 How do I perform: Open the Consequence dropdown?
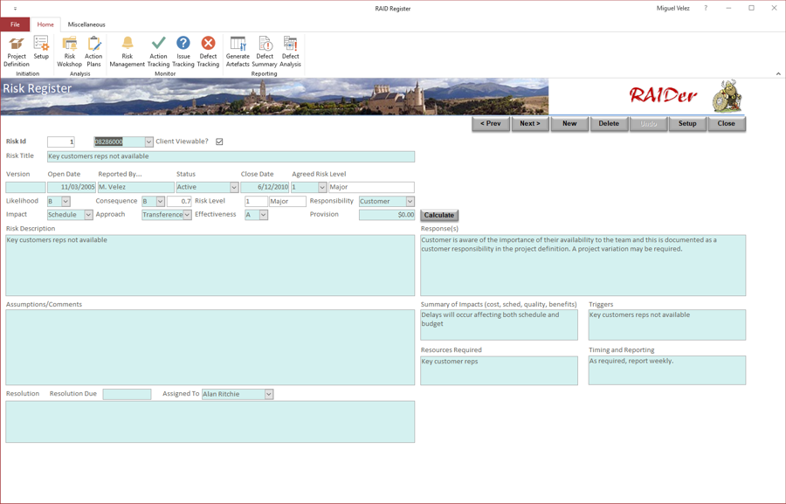pos(161,201)
